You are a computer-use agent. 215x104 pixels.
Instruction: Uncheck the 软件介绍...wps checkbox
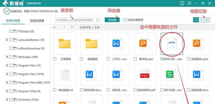click(x=162, y=59)
